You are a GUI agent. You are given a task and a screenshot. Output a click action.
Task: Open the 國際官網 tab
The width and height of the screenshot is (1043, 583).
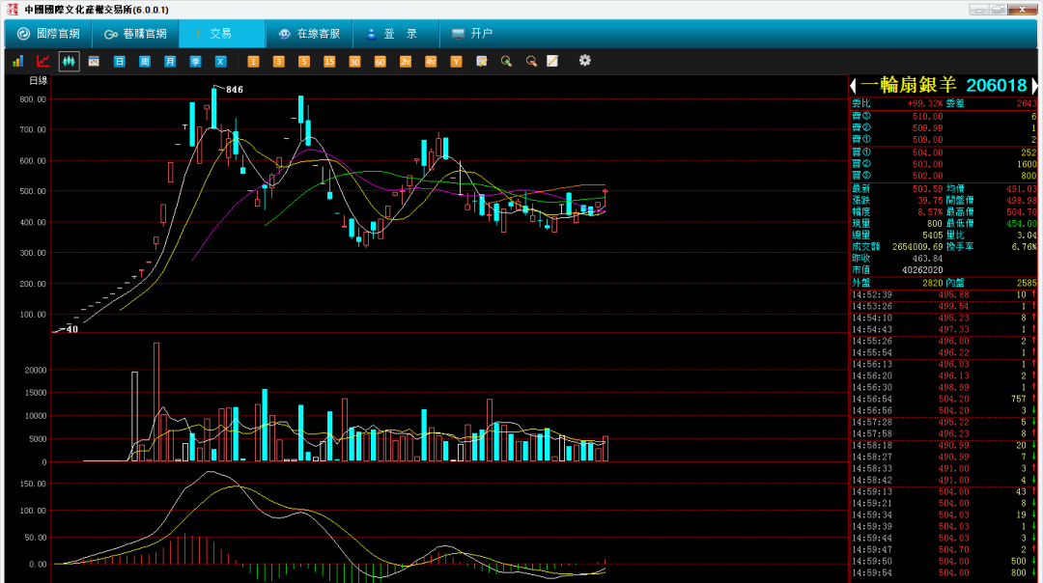point(48,33)
